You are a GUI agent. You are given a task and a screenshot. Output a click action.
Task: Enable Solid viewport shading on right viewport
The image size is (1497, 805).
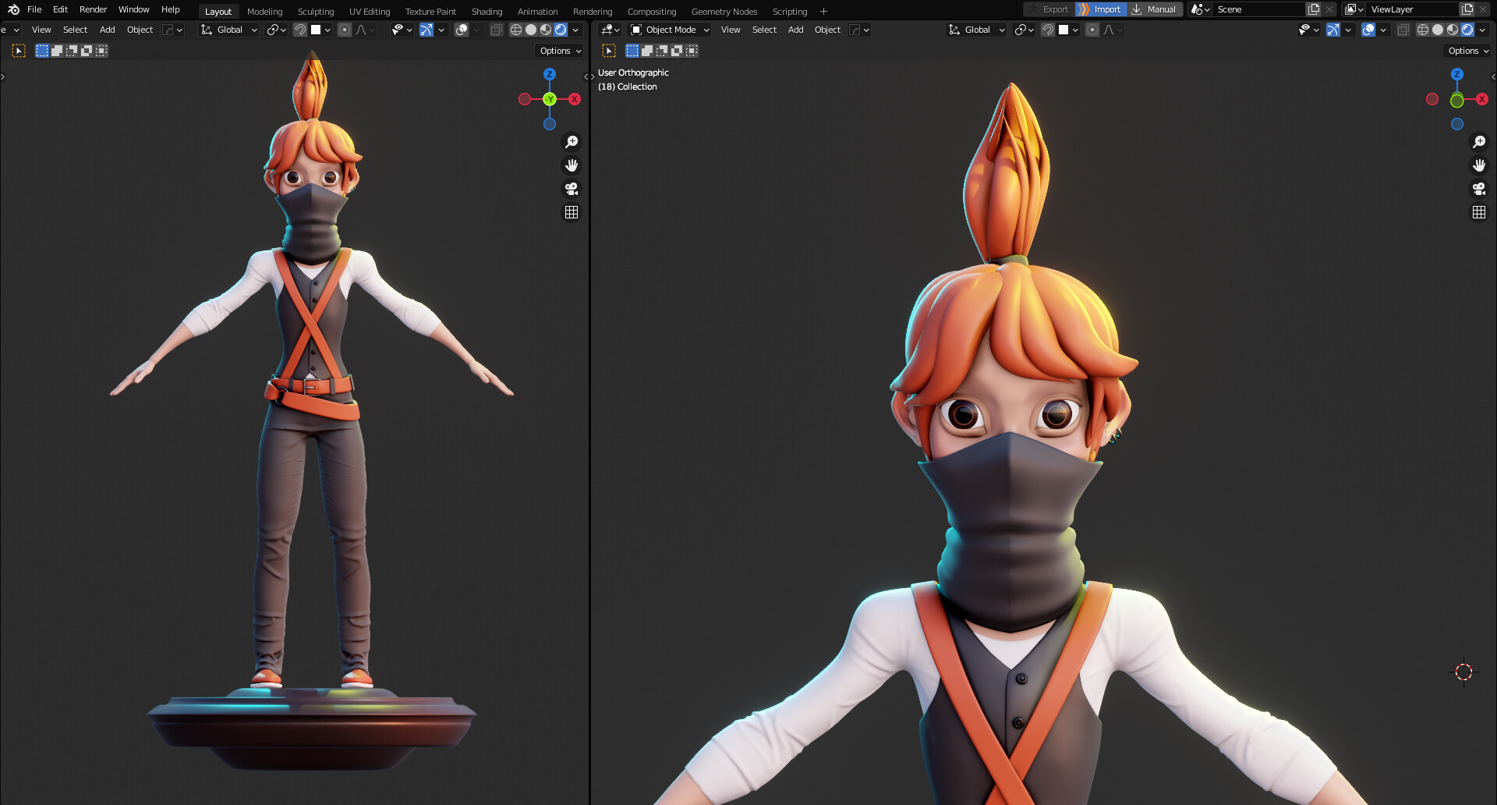pyautogui.click(x=1436, y=29)
